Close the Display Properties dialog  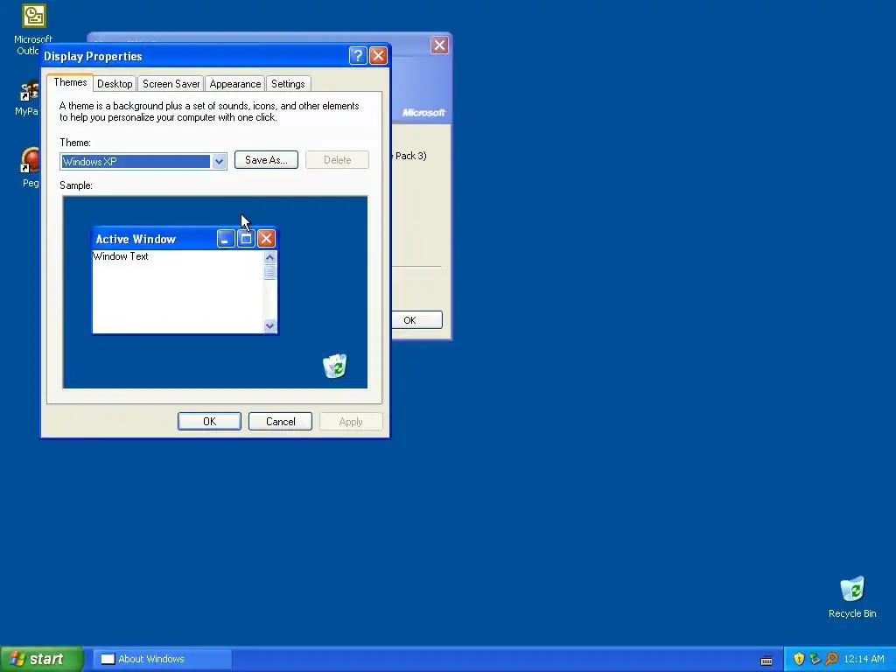tap(378, 55)
